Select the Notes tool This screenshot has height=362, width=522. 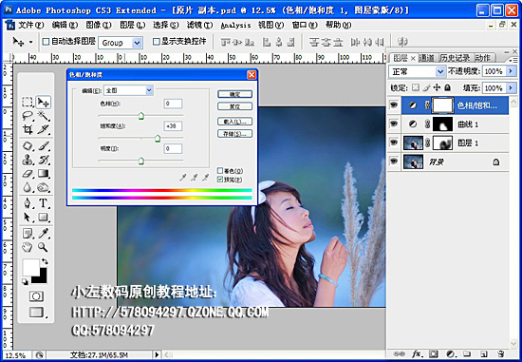(x=28, y=234)
